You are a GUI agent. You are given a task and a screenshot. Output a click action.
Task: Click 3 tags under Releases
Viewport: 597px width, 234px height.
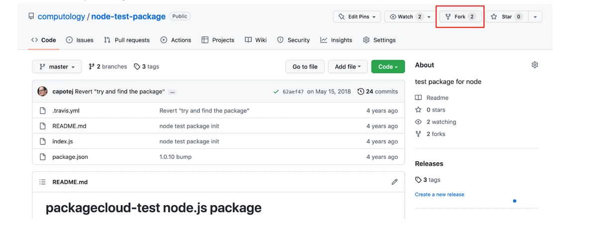click(428, 180)
